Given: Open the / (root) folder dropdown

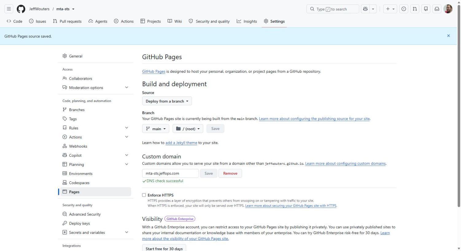Looking at the screenshot, I should (x=188, y=129).
